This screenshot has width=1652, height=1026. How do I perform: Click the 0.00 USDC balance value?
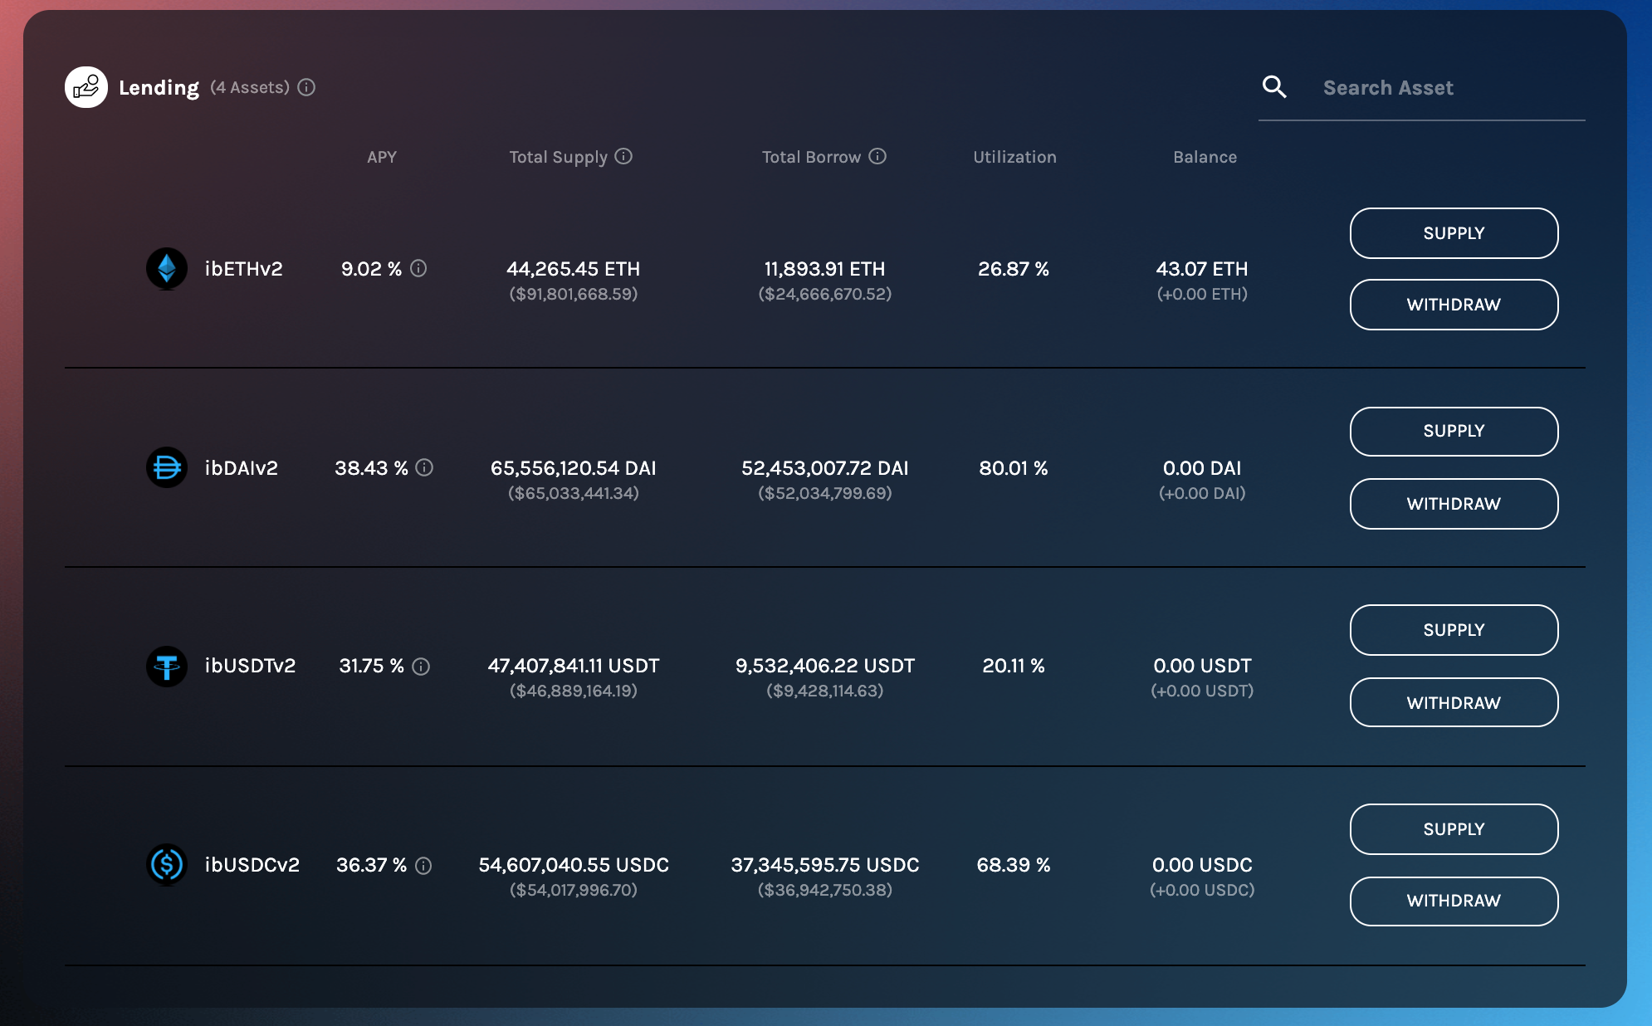point(1202,865)
